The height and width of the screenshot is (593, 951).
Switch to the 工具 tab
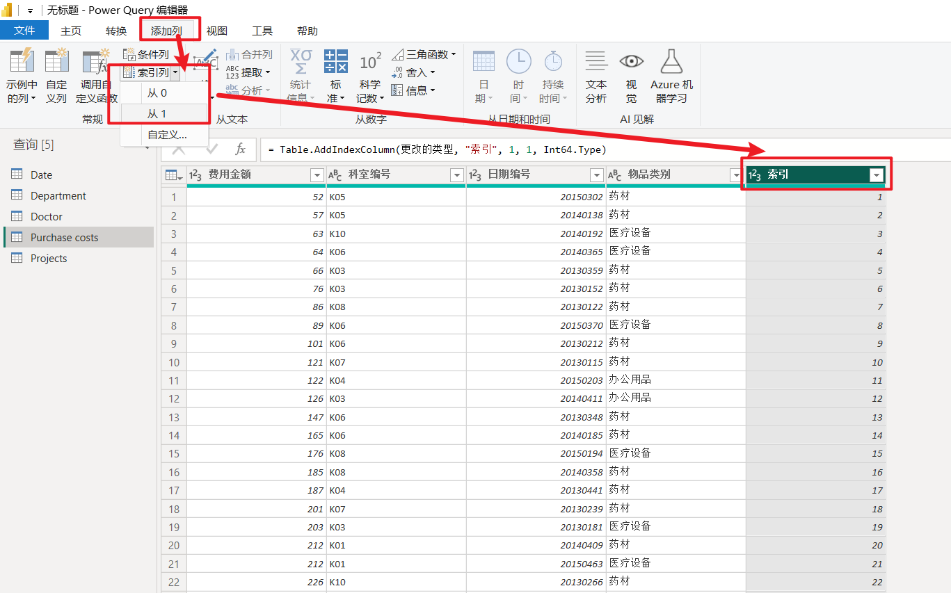[x=262, y=31]
